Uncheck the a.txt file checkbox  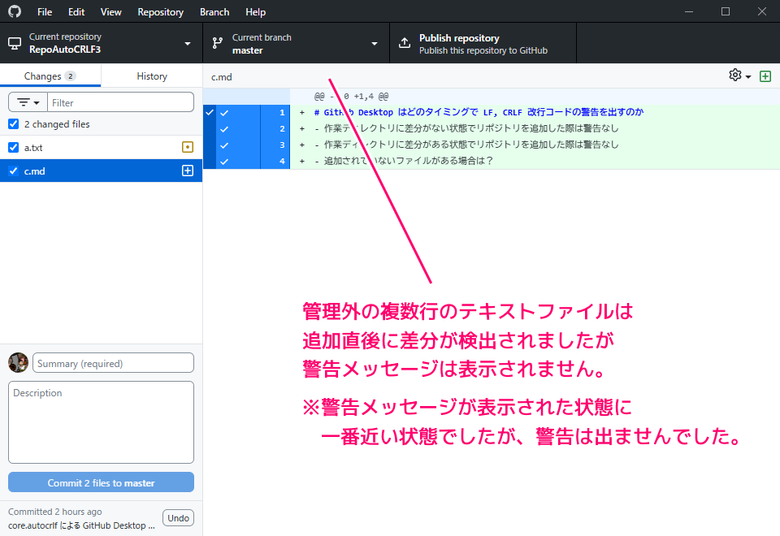point(13,148)
